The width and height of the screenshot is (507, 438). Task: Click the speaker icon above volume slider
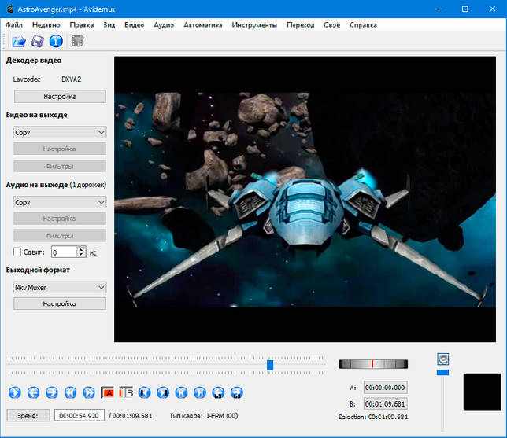(443, 359)
